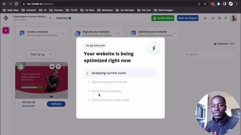The image size is (241, 135).
Task: Click the Calculating the new score step
Action: (110, 100)
